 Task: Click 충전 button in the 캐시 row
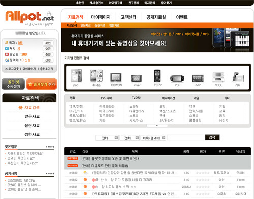pyautogui.click(x=48, y=49)
